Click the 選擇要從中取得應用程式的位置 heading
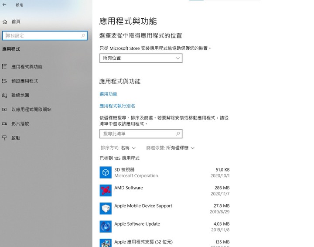The image size is (314, 247). click(140, 36)
